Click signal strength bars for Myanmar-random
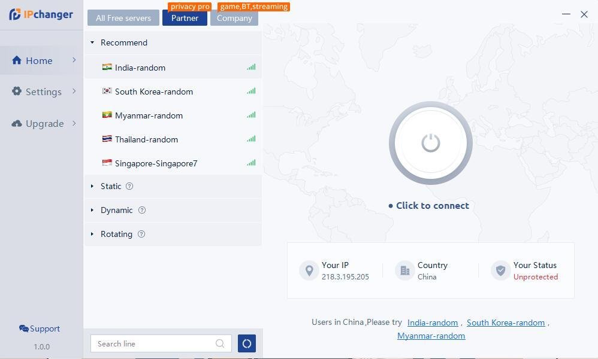 click(x=251, y=115)
